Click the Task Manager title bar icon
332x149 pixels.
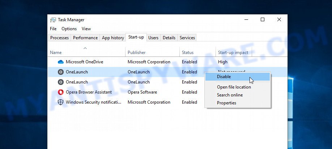(53, 20)
